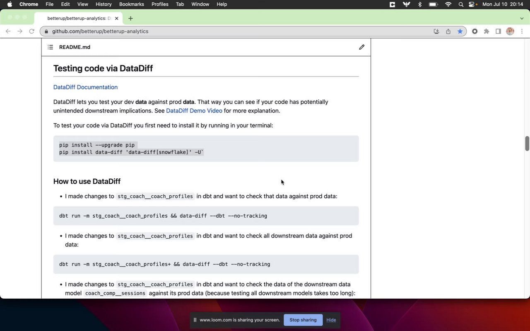Click the inline code 'coach_comp__sessions'

pyautogui.click(x=116, y=293)
